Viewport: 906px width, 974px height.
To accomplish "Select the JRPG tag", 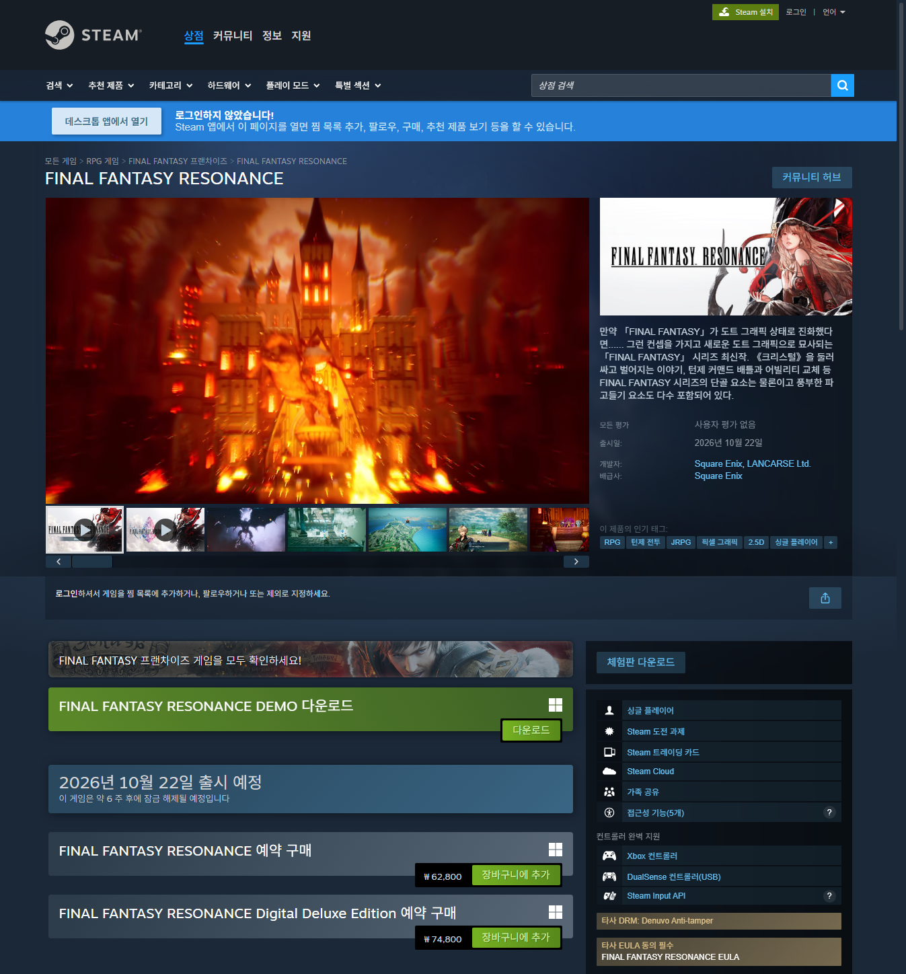I will (x=681, y=542).
